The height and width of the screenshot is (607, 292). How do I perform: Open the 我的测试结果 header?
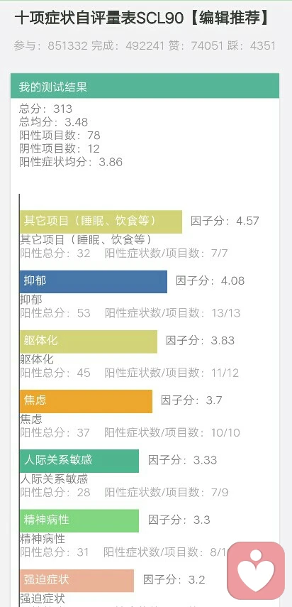coord(145,86)
